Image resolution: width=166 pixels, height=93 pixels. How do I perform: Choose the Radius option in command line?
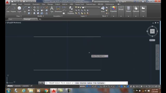[x=90, y=83]
